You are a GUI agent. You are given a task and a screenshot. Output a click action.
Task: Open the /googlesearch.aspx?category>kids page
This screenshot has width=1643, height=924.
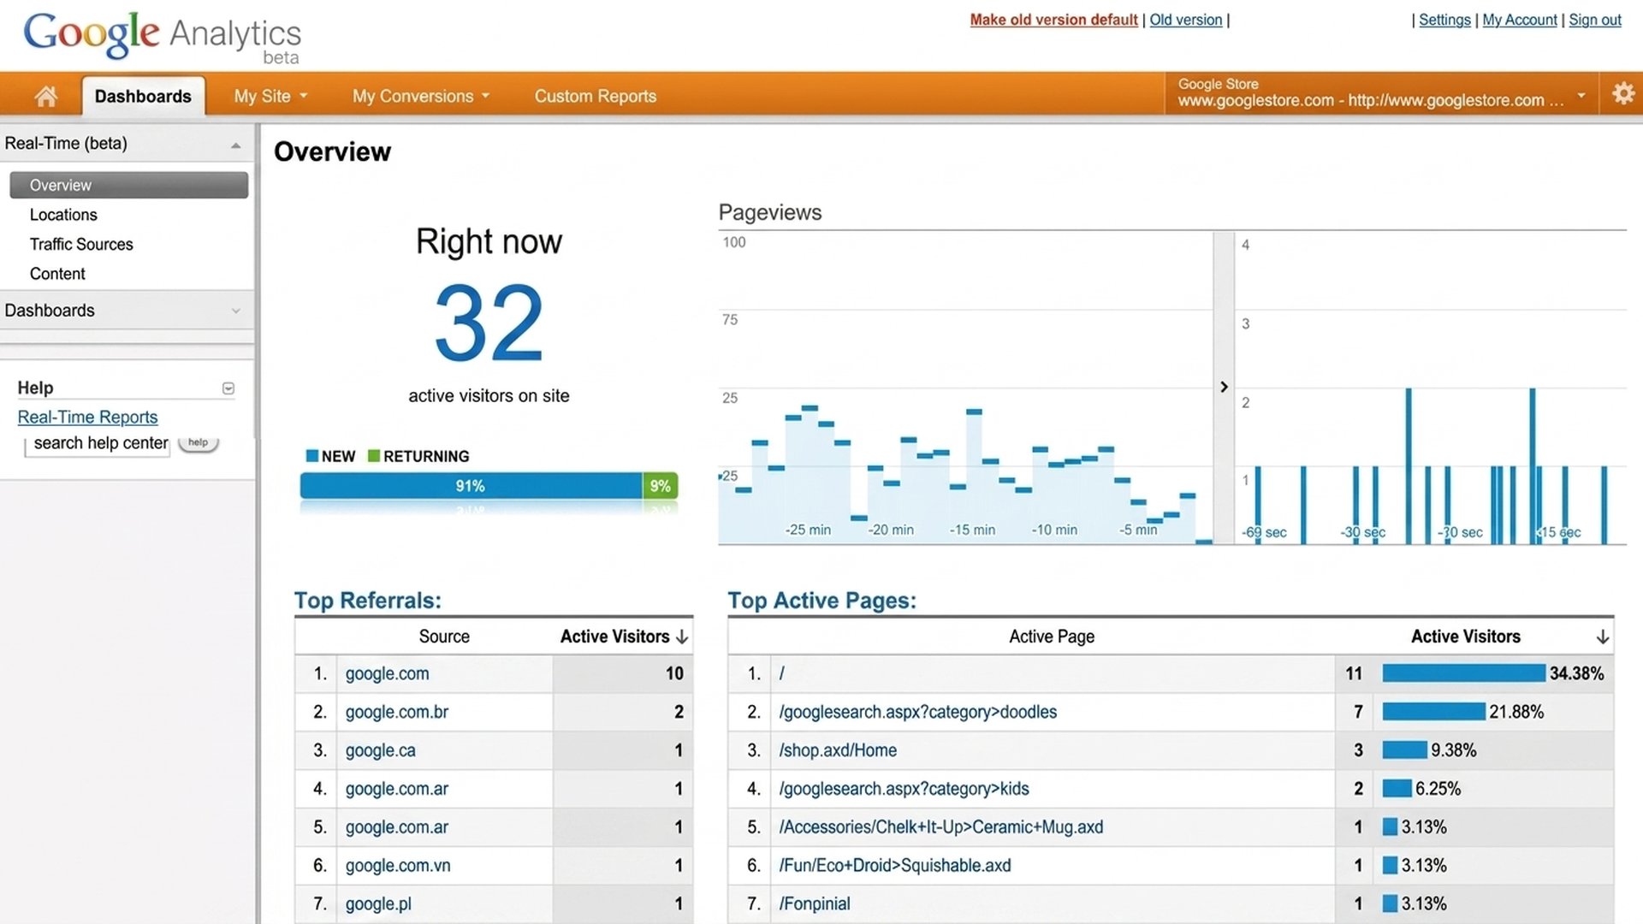tap(904, 789)
